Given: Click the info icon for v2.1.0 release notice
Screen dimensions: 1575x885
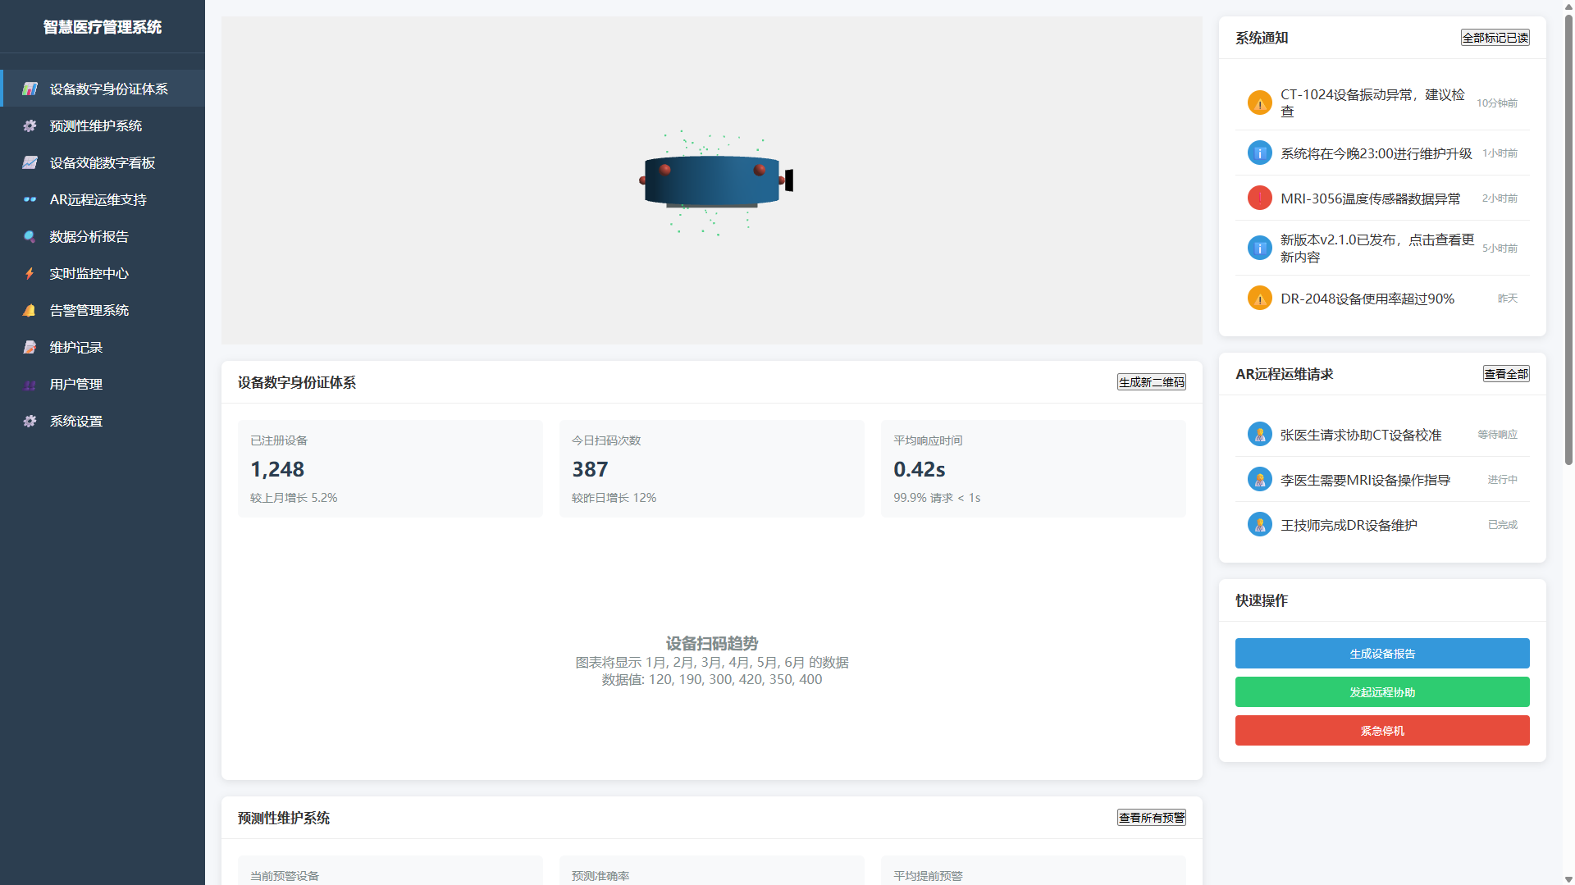Looking at the screenshot, I should tap(1259, 248).
